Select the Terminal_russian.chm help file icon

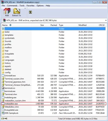pyautogui.click(x=3, y=79)
